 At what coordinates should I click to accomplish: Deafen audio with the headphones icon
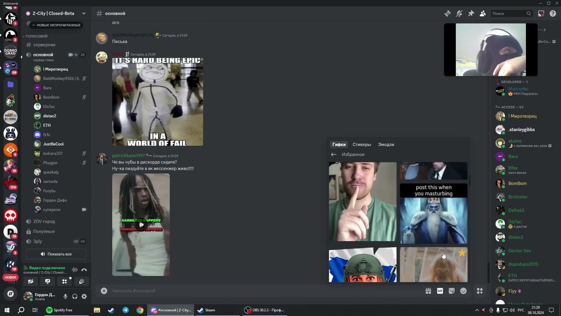click(75, 297)
